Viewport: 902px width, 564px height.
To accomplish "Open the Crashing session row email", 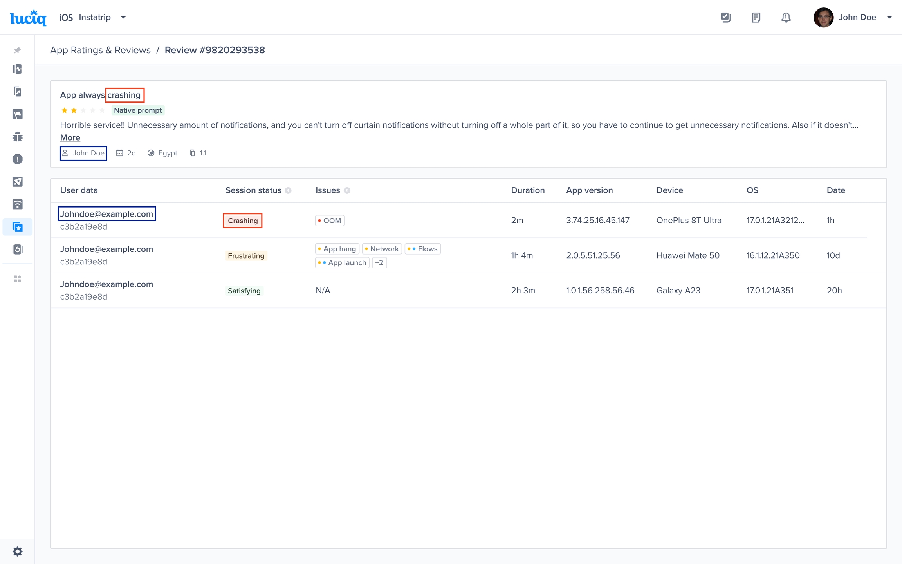I will (106, 214).
